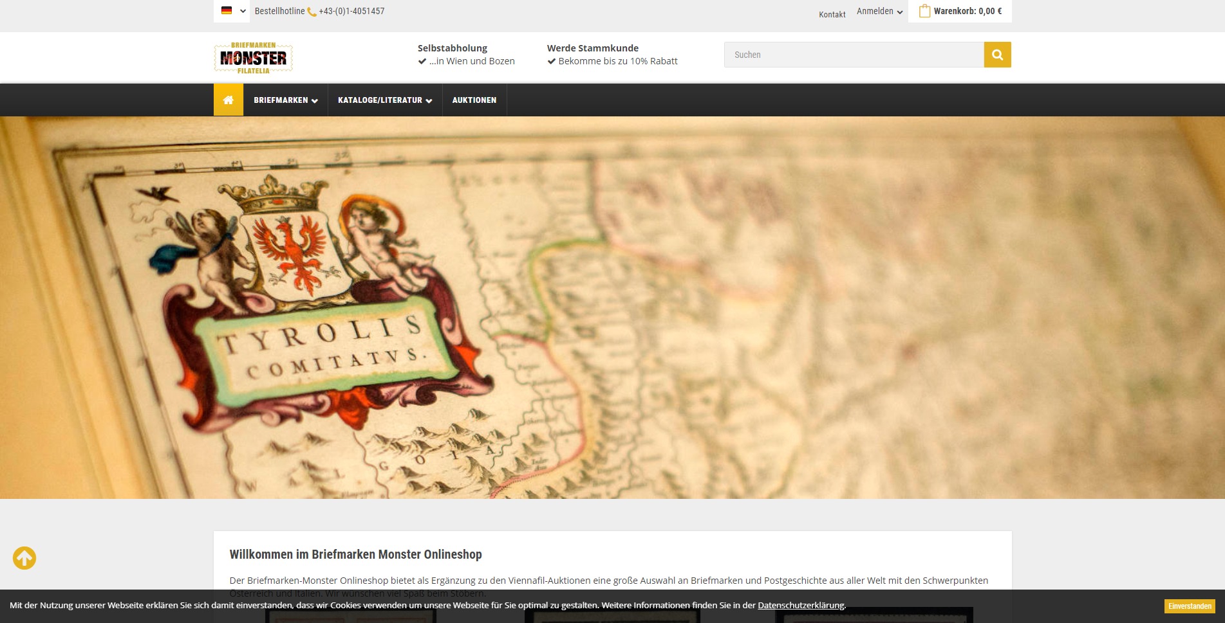Click the cart bag icon beside Warenkorb
Viewport: 1225px width, 623px height.
click(x=926, y=10)
